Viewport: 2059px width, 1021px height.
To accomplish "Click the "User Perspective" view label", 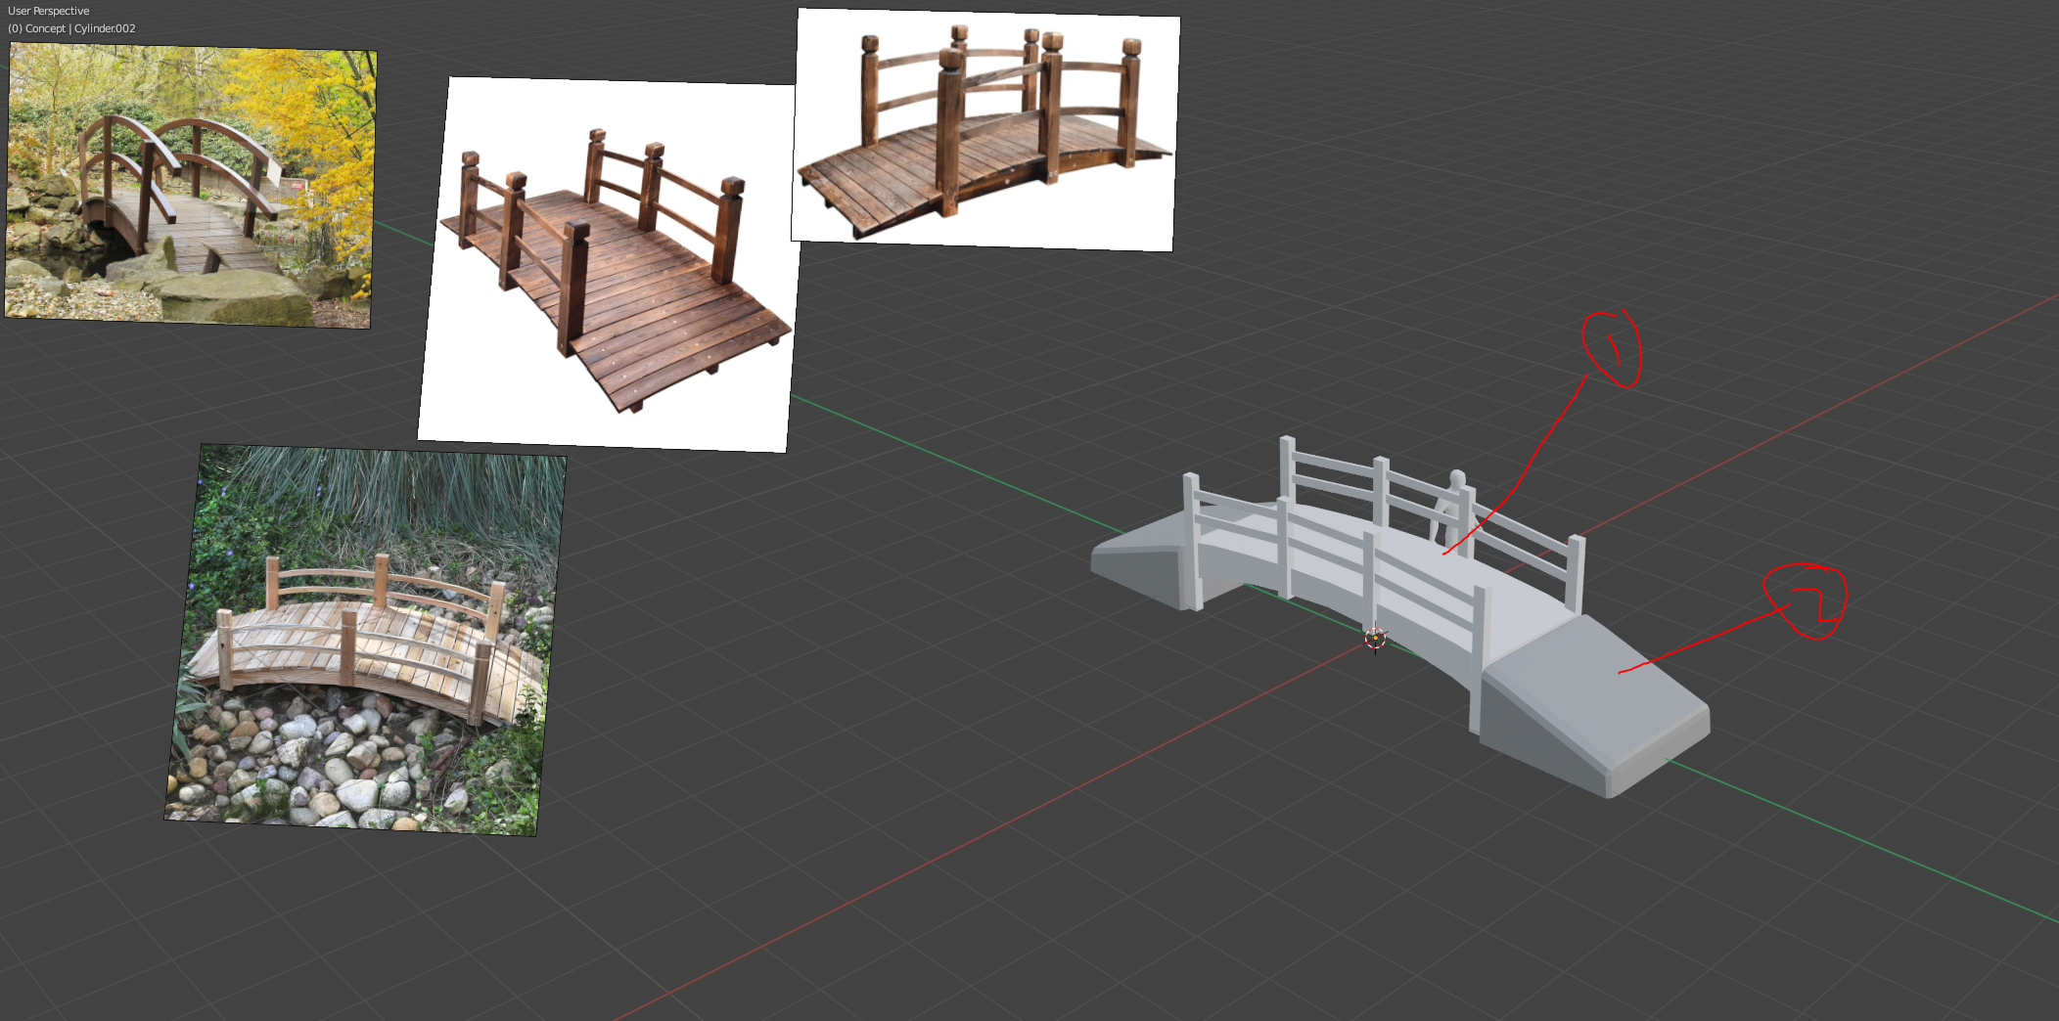I will point(49,11).
